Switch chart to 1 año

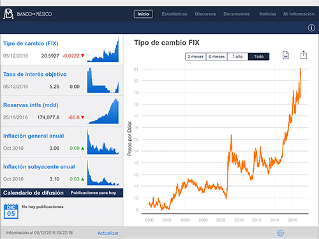[x=237, y=57]
